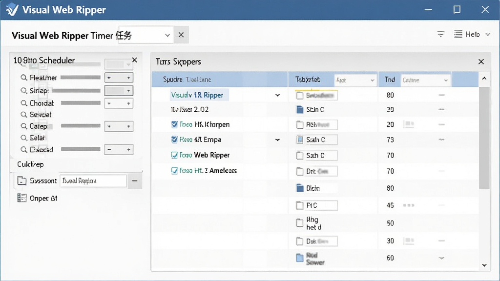The width and height of the screenshot is (500, 281).
Task: Open the dropdown next to Tabjefeb
Action: (x=355, y=80)
